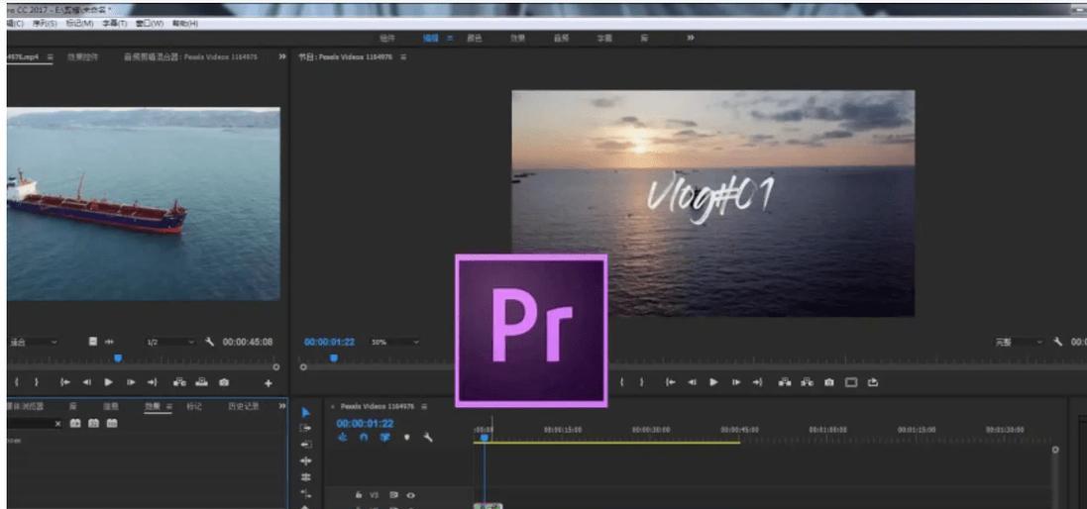Switch to the 编辑 workspace tab
The image size is (1087, 509).
pos(430,38)
